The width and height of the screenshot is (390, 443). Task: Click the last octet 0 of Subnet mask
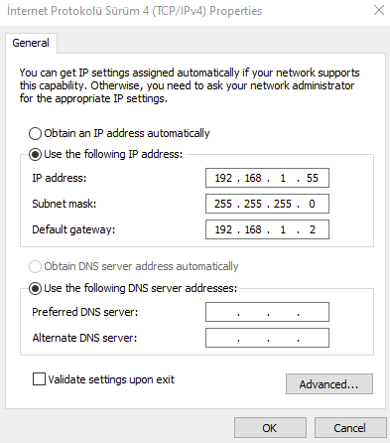pyautogui.click(x=312, y=204)
